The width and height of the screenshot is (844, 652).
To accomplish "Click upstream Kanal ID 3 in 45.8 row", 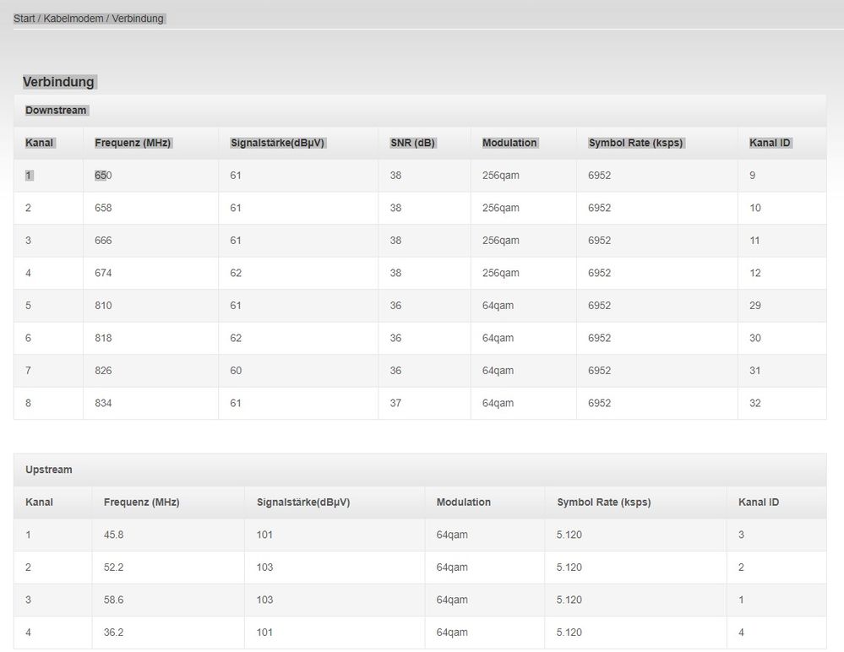I will 741,535.
